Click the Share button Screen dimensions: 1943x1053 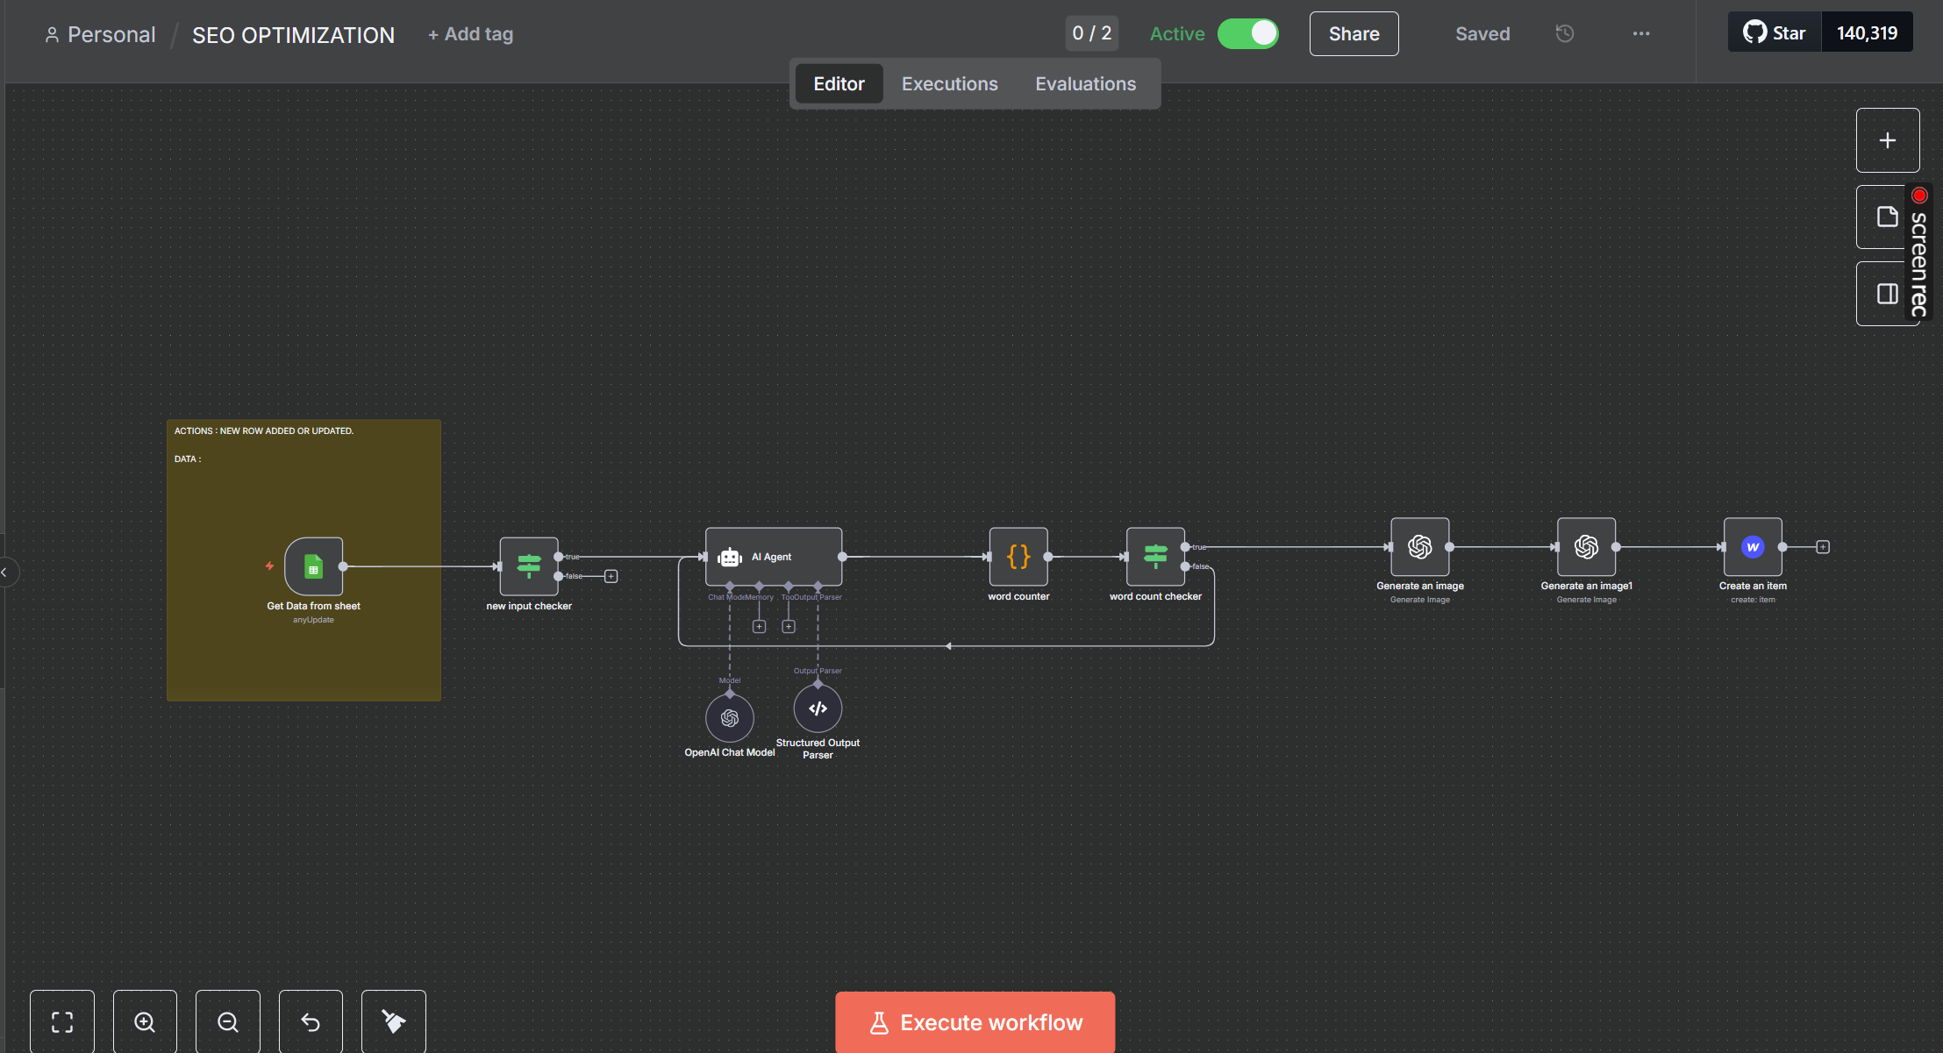pyautogui.click(x=1354, y=33)
